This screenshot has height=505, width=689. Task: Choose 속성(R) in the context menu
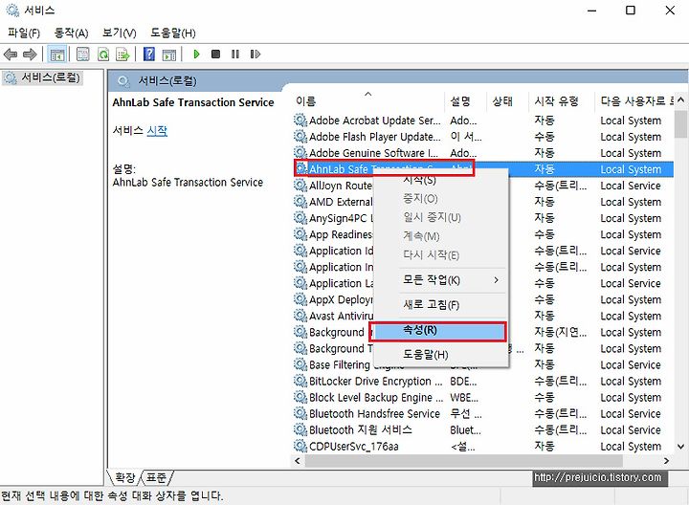(439, 330)
